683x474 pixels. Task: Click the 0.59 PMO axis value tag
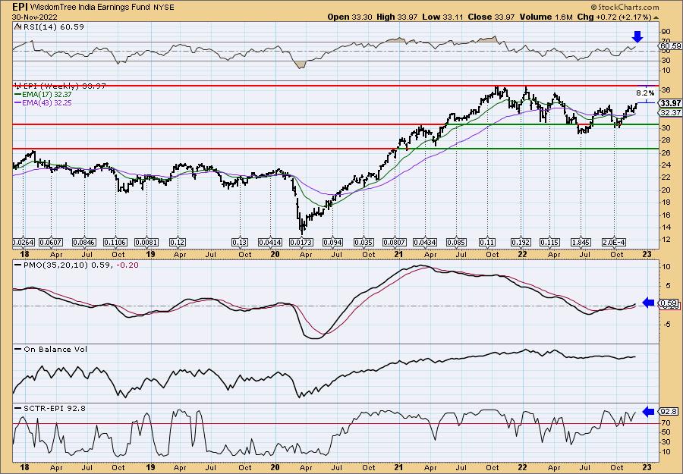tap(668, 303)
